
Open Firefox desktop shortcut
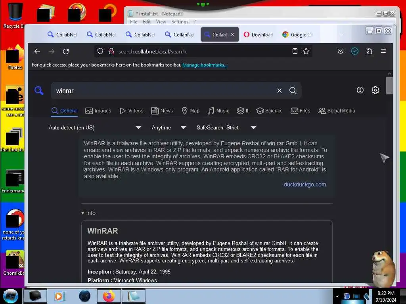click(x=15, y=57)
